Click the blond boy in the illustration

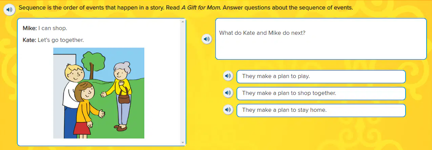click(x=73, y=98)
